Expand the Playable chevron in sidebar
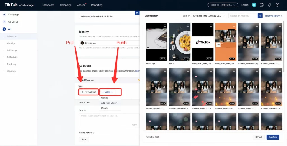This screenshot has width=287, height=146. pyautogui.click(x=4, y=71)
